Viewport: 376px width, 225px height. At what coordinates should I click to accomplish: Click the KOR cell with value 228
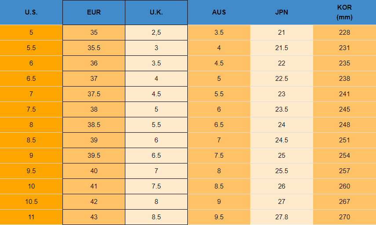[344, 33]
